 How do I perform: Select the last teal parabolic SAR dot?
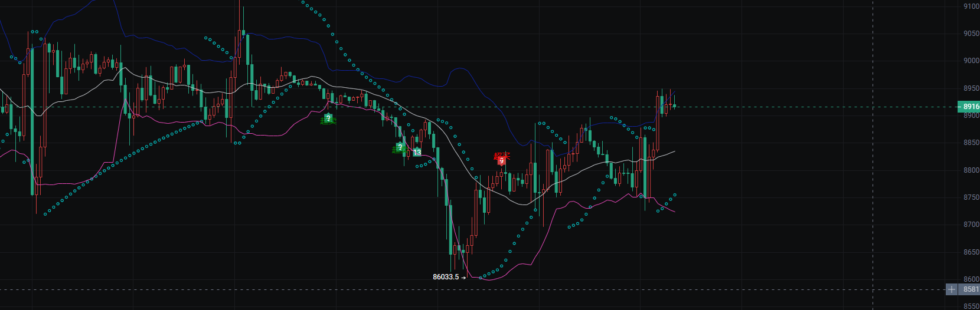pyautogui.click(x=675, y=194)
